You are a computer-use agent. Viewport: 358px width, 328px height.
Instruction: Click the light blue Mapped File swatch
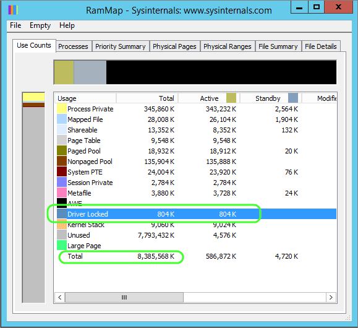(62, 119)
